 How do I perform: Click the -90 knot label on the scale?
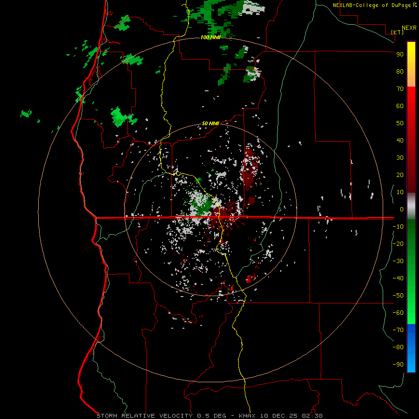[398, 365]
